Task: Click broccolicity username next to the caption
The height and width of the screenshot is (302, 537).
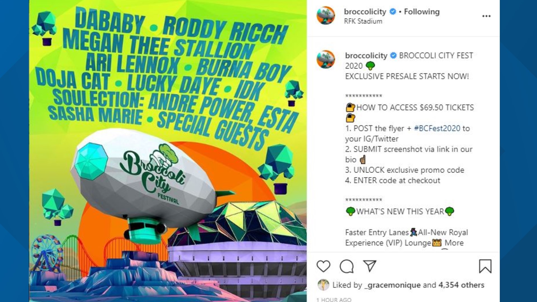Action: [366, 55]
